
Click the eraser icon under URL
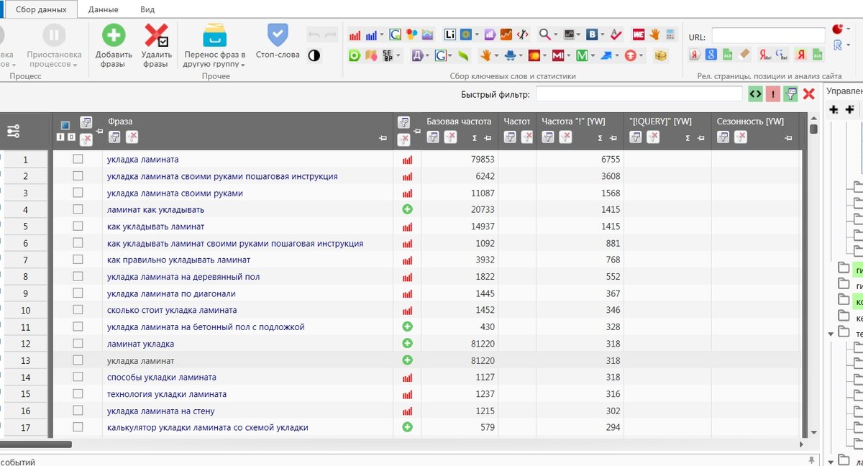[x=744, y=55]
